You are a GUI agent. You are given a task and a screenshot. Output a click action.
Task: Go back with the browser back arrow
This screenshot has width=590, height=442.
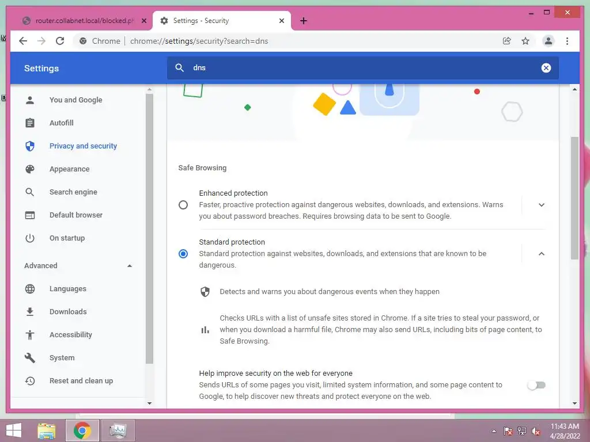tap(23, 41)
